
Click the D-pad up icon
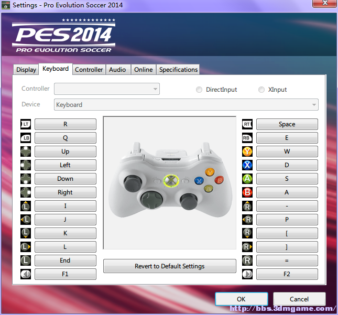coord(26,151)
